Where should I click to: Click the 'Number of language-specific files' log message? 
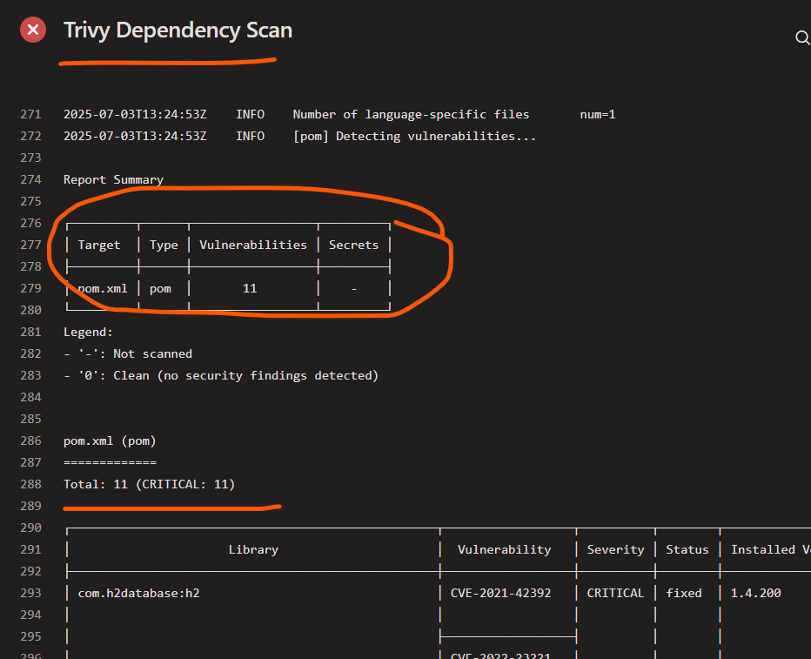(x=412, y=114)
